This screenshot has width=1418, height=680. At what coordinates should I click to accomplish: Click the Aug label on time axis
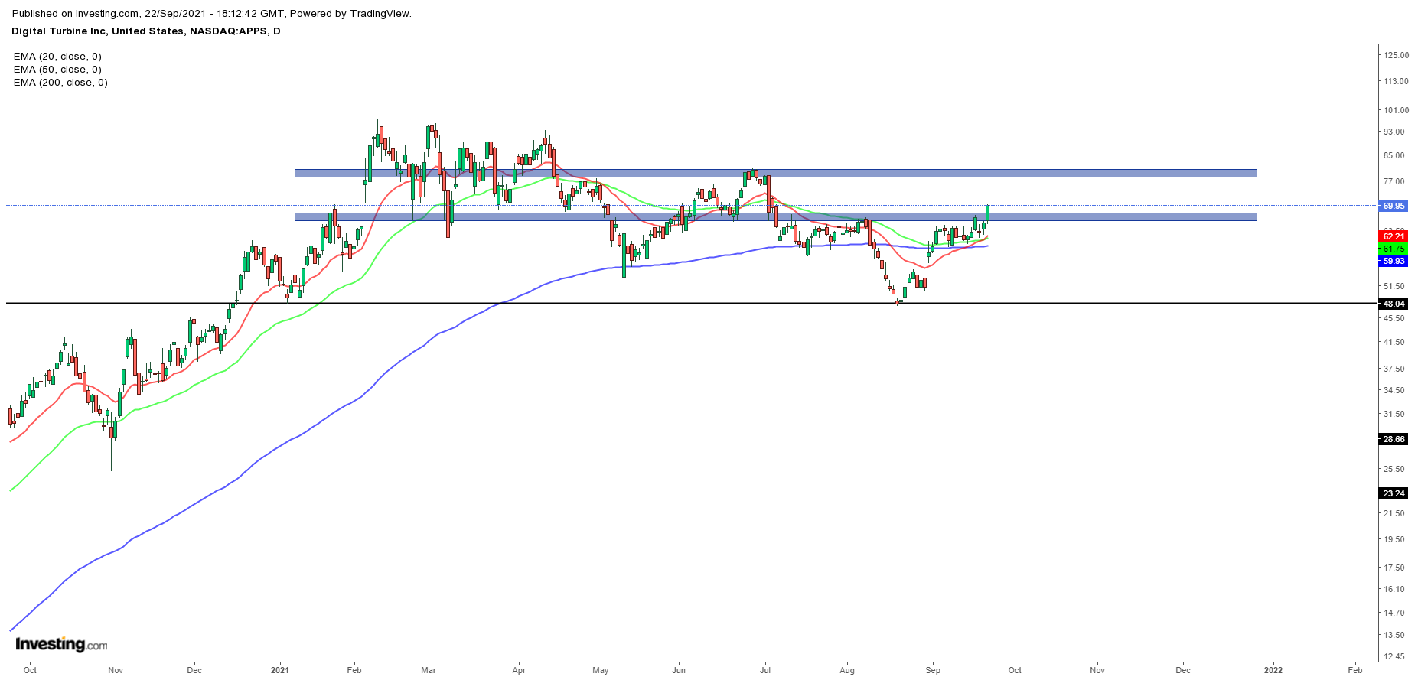(847, 670)
